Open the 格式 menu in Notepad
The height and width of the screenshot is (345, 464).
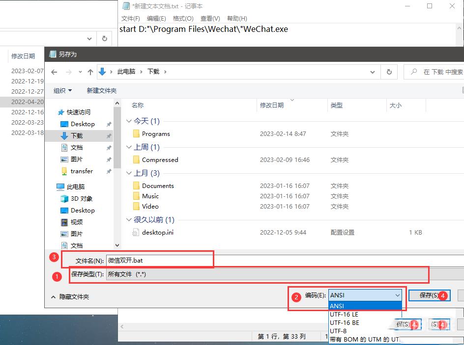(x=183, y=18)
